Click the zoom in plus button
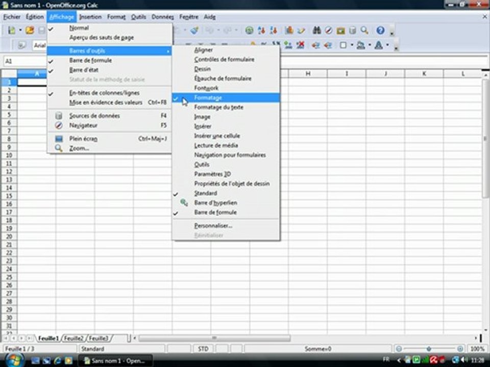 click(460, 349)
